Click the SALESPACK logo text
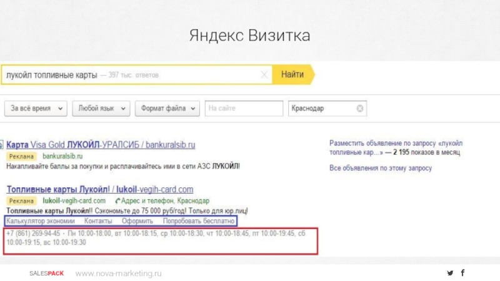 point(46,274)
